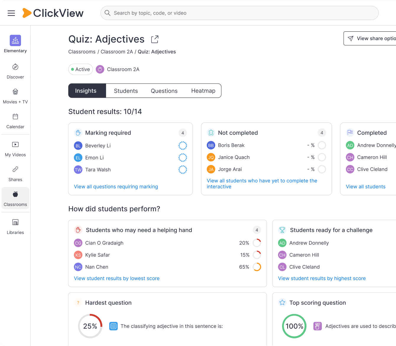Select Janice Quach in Not completed

coord(267,157)
